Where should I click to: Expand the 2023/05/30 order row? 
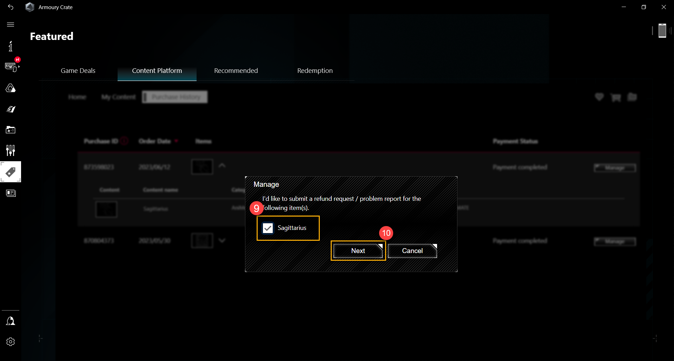click(222, 240)
